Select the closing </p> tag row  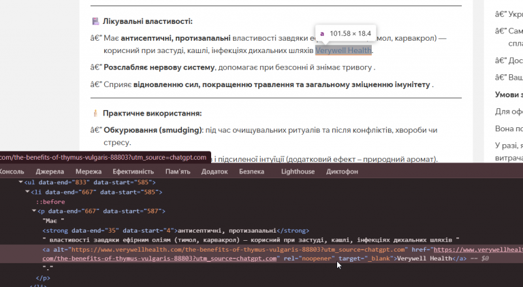(x=43, y=277)
